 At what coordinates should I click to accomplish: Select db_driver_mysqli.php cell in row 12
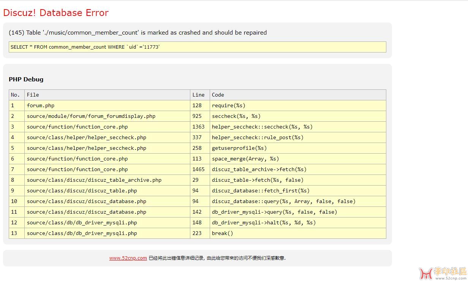(x=108, y=222)
